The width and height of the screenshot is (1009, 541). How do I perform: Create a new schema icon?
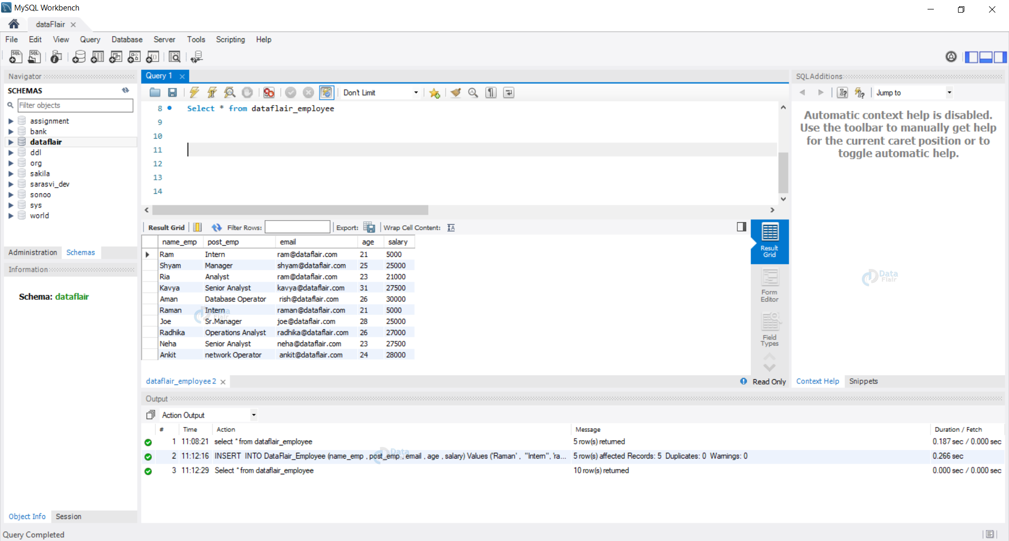coord(79,57)
